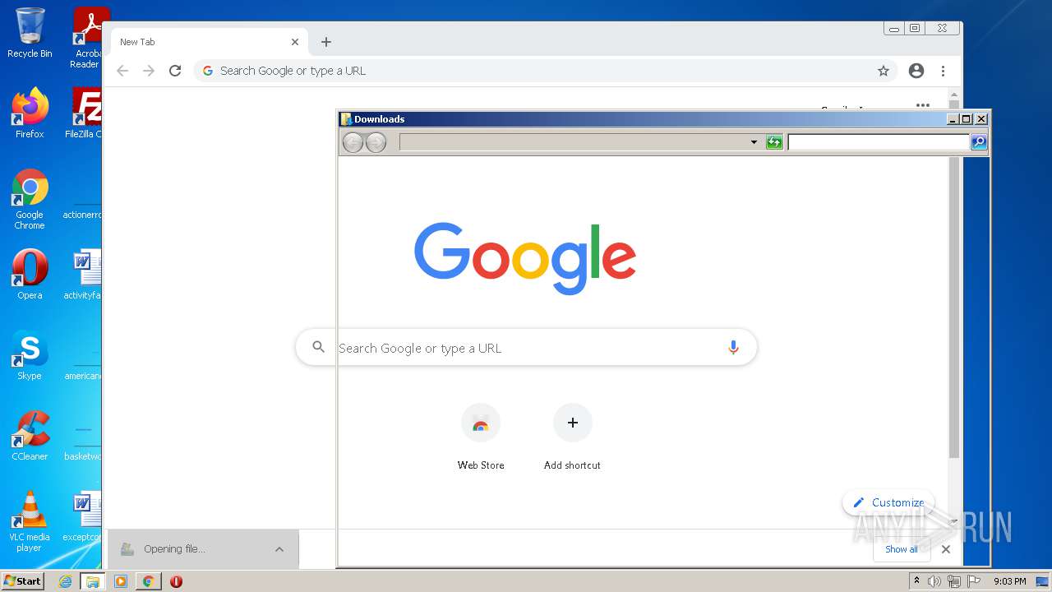Click the Downloads address bar
Screen dimensions: 1052x592
coord(574,142)
